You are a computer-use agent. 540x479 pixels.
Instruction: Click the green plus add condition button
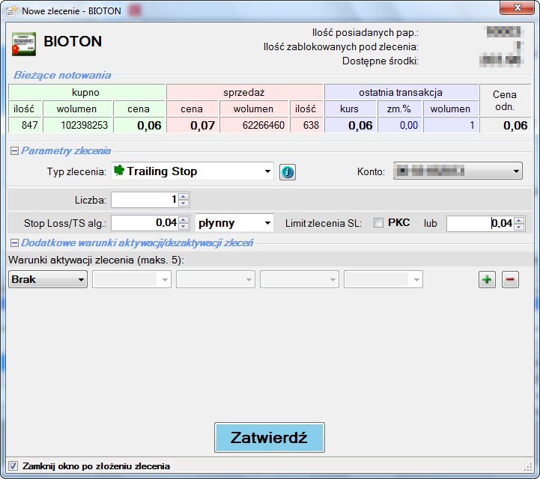[x=487, y=279]
